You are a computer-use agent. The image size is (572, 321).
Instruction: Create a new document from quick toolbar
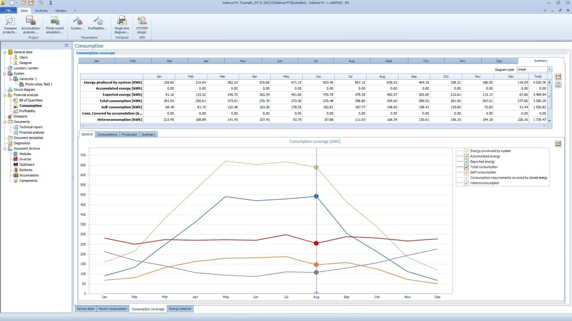tap(12, 3)
